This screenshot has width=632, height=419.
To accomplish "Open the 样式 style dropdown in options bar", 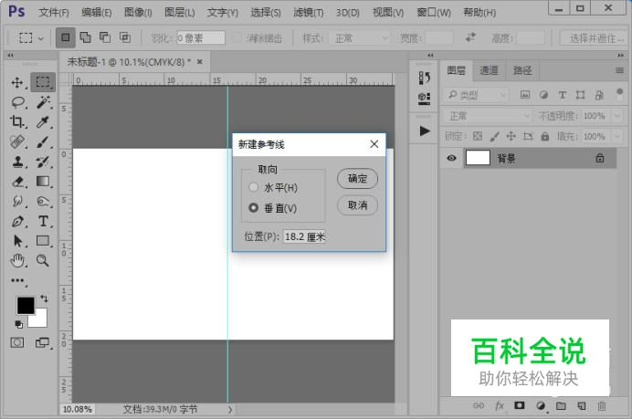I will [360, 38].
